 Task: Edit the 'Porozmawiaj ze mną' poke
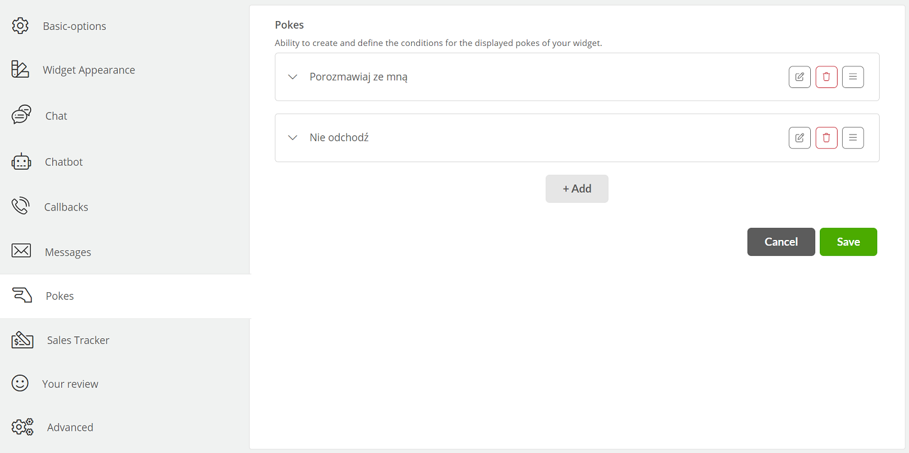[x=799, y=77]
